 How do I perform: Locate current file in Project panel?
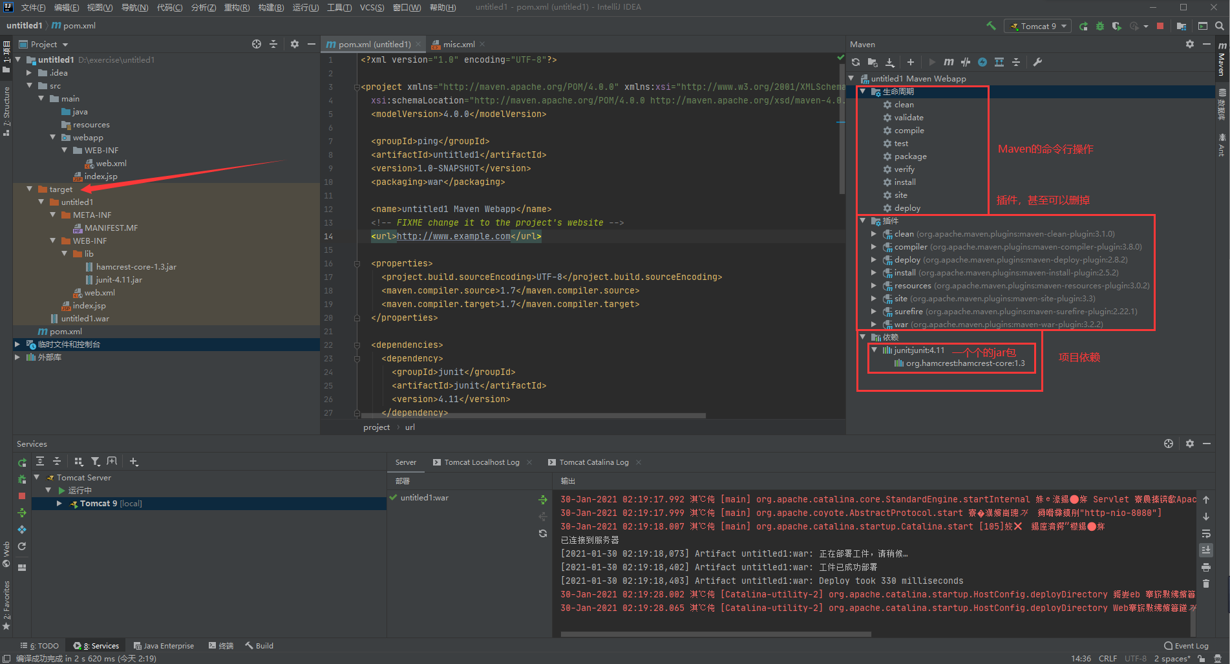click(257, 44)
